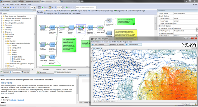Image resolution: width=198 pixels, height=107 pixels.
Task: Click the MAO Inhibitors reader component
Action: tap(42, 27)
